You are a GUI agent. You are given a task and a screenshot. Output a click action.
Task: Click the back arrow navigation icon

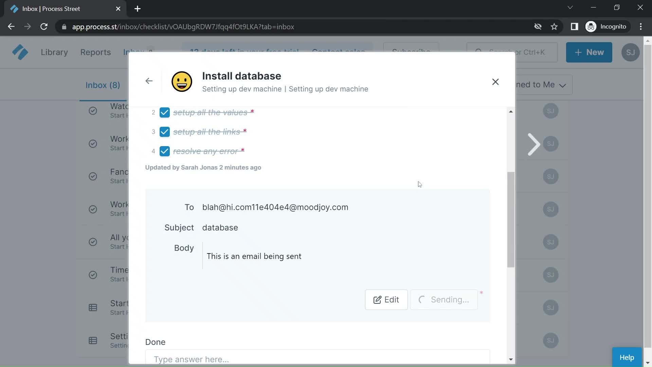tap(149, 81)
